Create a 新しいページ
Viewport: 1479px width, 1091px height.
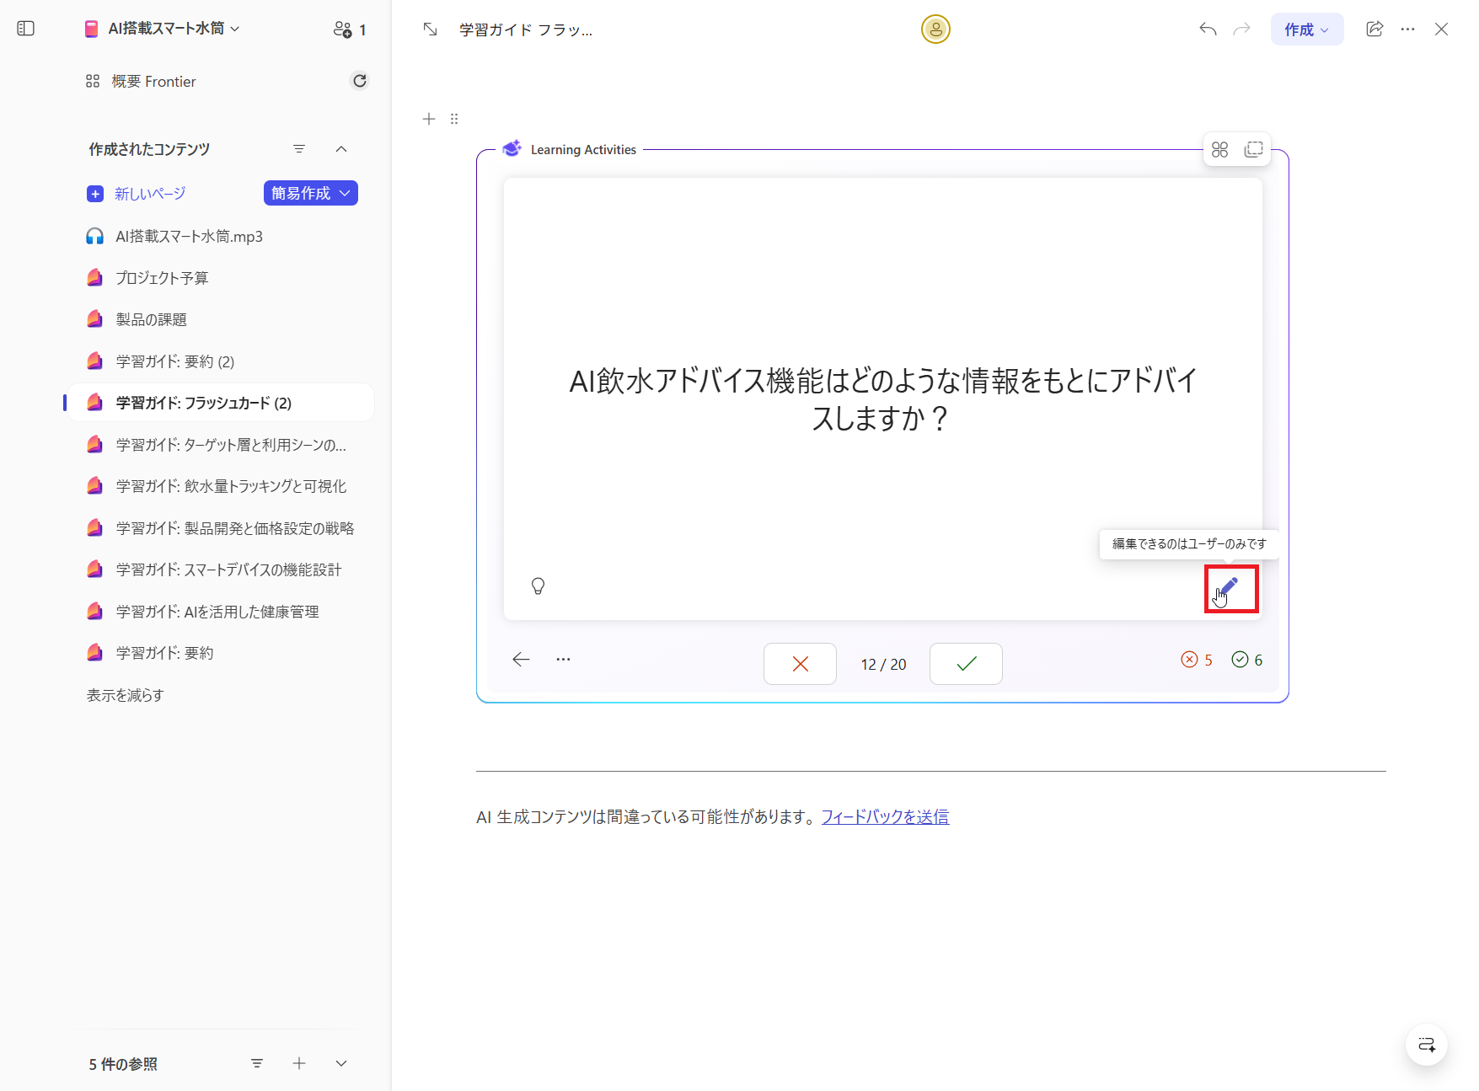click(148, 193)
